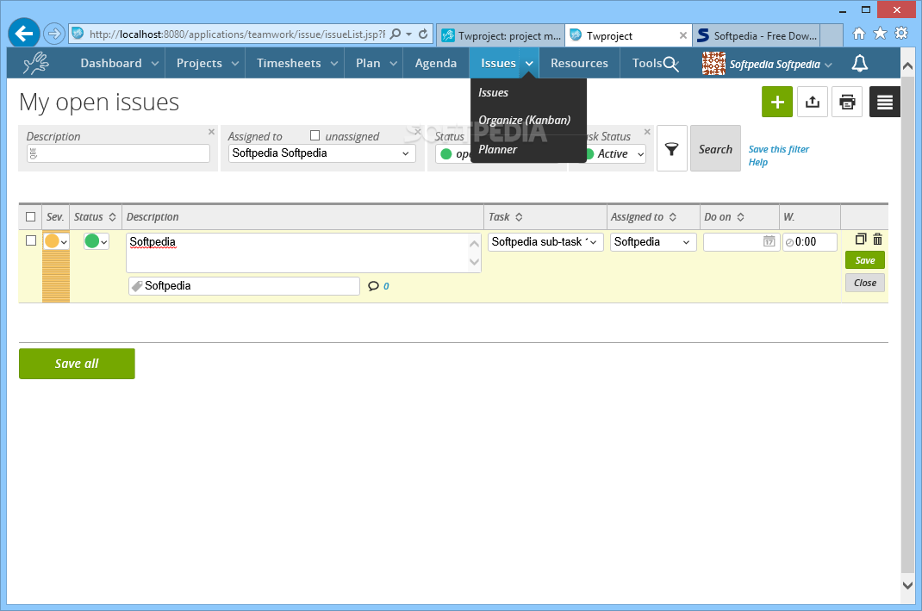Sort by Do on column arrows
The image size is (922, 611).
click(x=740, y=217)
